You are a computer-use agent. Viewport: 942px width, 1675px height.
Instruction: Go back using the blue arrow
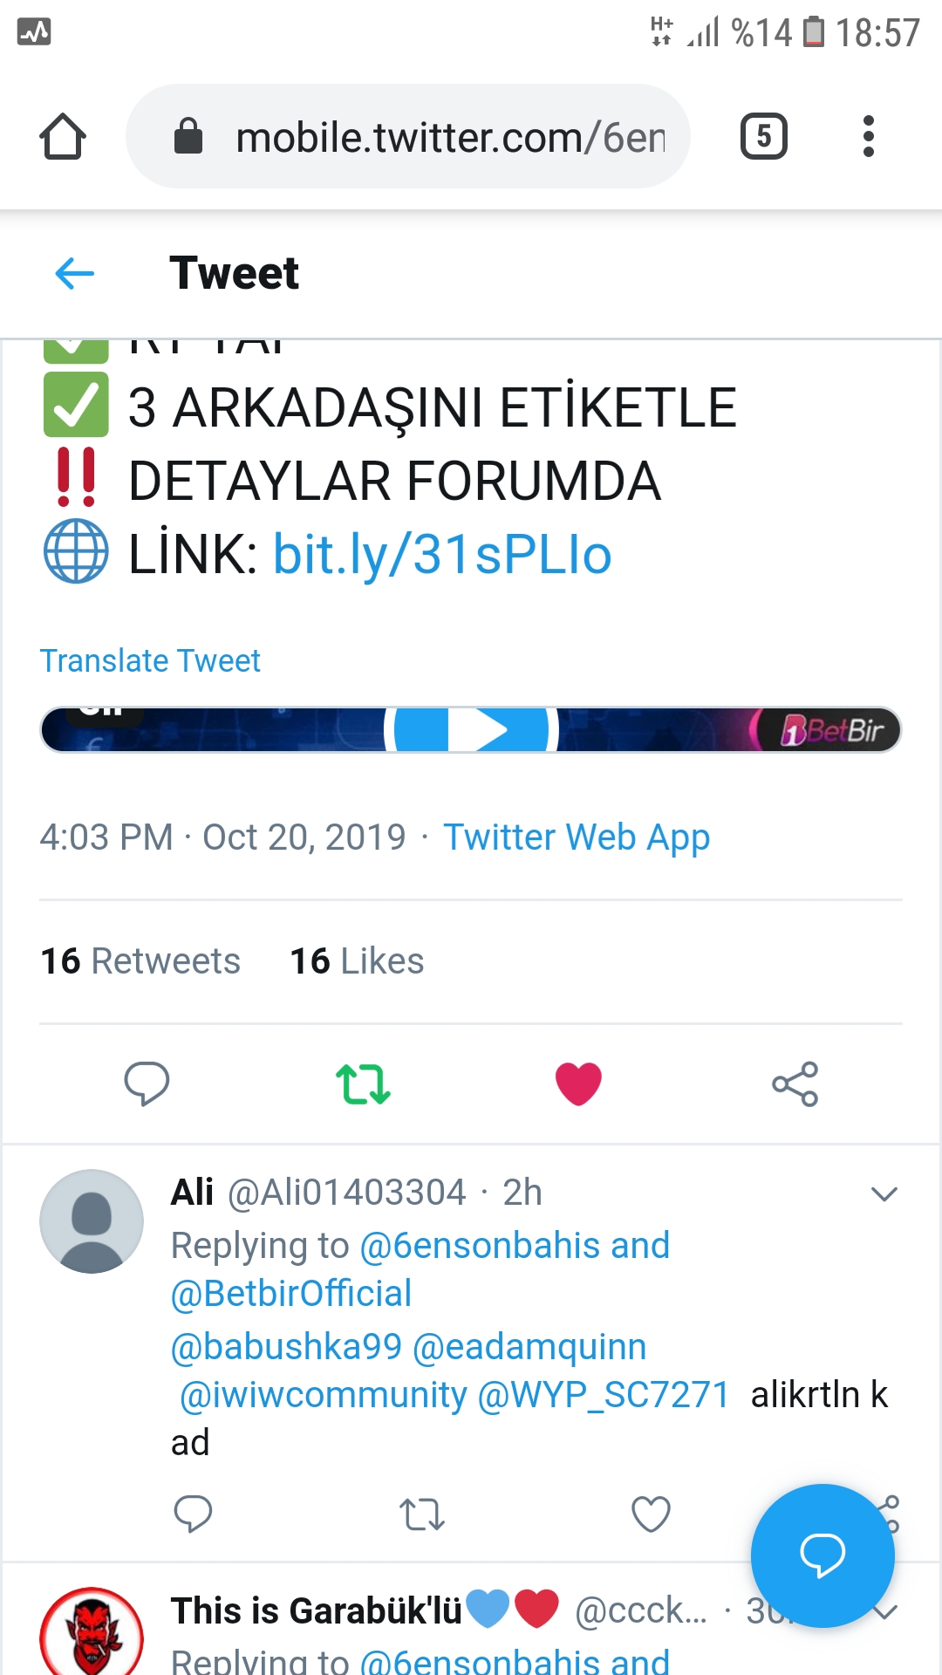click(x=74, y=274)
